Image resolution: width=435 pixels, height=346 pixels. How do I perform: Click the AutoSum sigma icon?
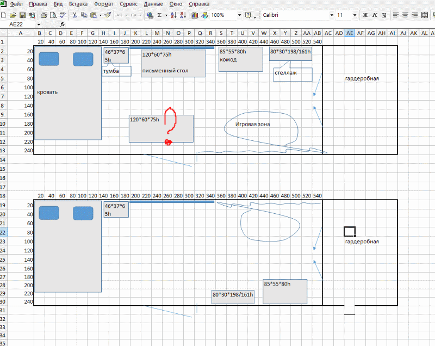(159, 15)
